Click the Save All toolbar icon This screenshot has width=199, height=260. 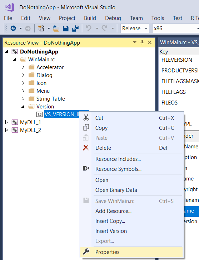coord(75,29)
